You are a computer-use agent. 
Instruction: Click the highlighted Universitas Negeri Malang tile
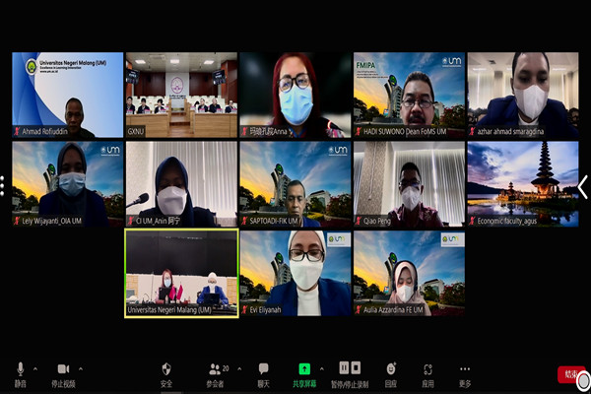coord(181,272)
